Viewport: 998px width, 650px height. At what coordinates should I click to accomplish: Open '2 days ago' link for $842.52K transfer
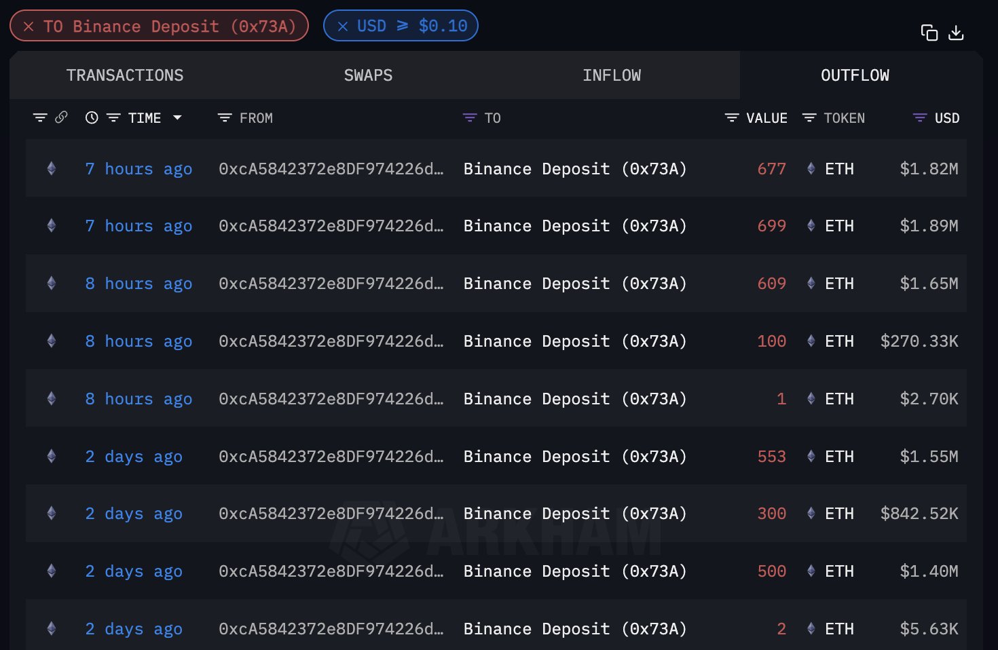134,514
